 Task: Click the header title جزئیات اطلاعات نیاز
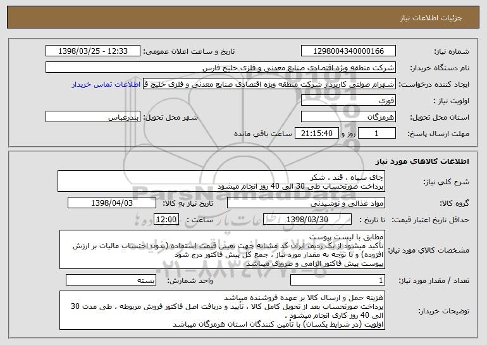click(431, 18)
